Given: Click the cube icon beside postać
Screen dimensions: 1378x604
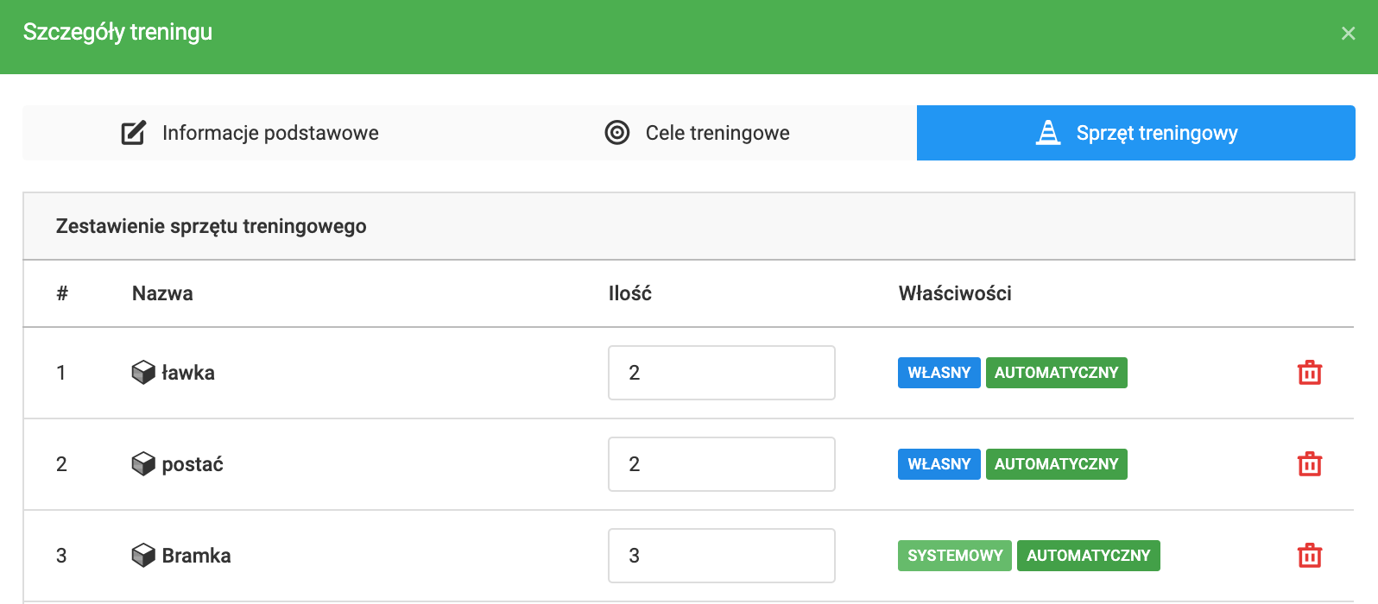Looking at the screenshot, I should [x=143, y=464].
